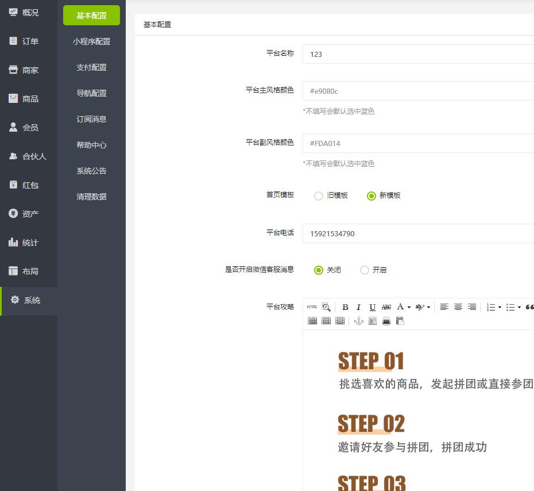Screen dimensions: 534x491
Task: Select 开启 for WeChat customer service messages
Action: click(364, 270)
